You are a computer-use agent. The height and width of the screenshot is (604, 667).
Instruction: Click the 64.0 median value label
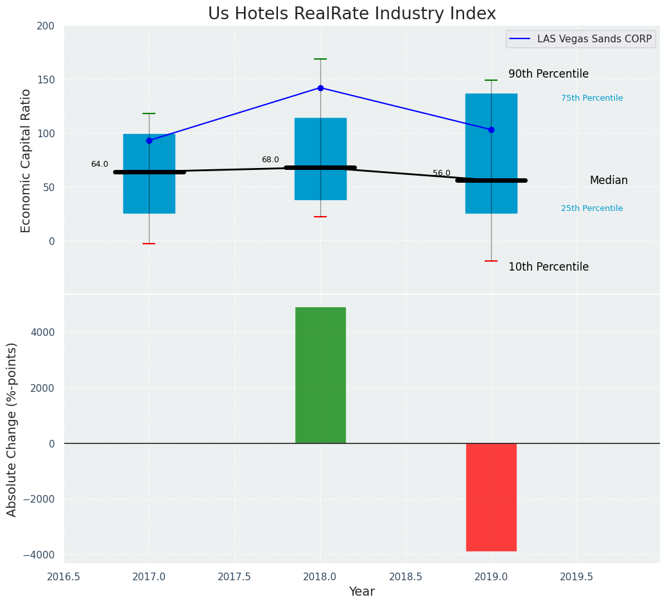(100, 164)
